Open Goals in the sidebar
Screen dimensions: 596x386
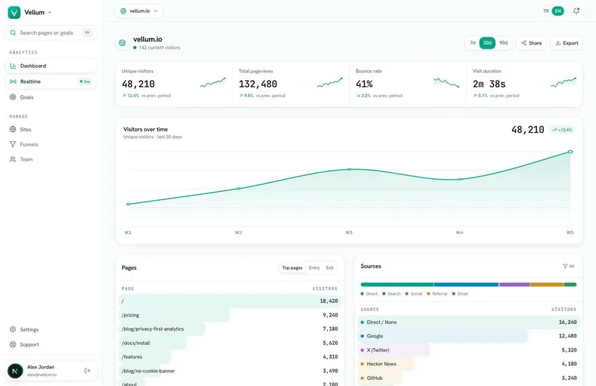[x=51, y=97]
